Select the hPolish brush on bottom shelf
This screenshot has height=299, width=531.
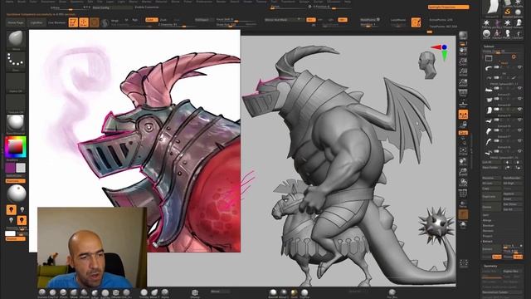(x=85, y=292)
